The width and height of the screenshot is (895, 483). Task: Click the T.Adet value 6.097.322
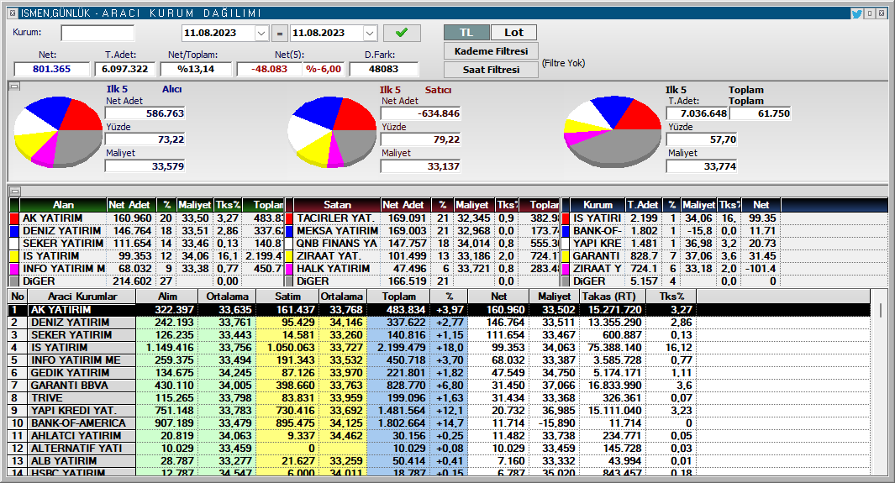[125, 69]
